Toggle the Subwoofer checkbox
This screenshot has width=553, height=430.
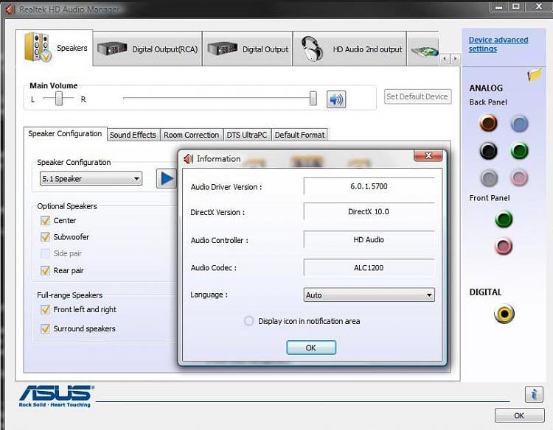click(x=45, y=236)
